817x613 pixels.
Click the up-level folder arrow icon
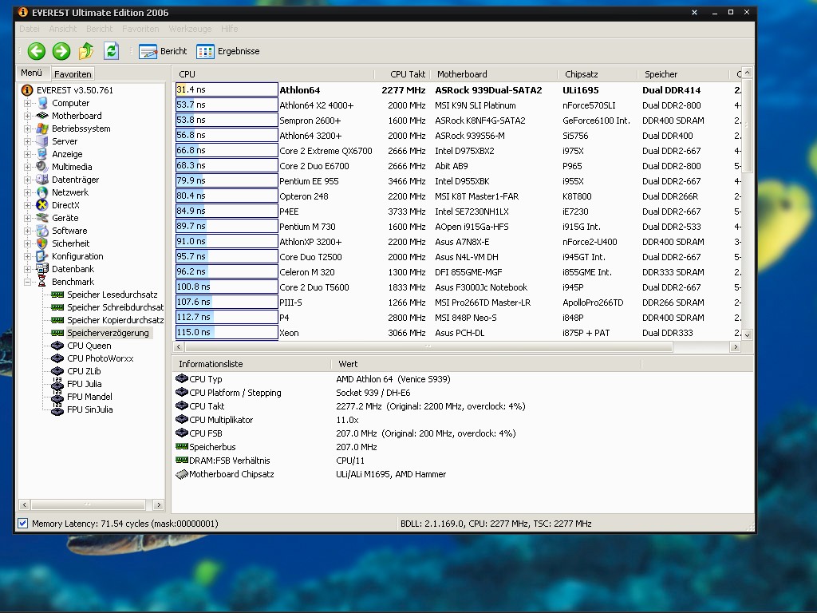point(86,51)
